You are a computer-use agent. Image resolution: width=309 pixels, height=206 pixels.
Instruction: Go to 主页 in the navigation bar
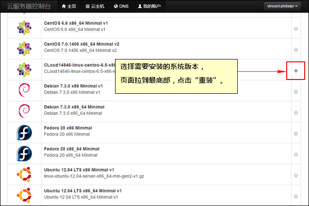69,6
